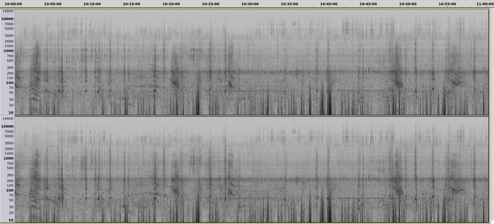Click the divider between the two channel spectrograms
This screenshot has height=224, width=494.
click(251, 116)
